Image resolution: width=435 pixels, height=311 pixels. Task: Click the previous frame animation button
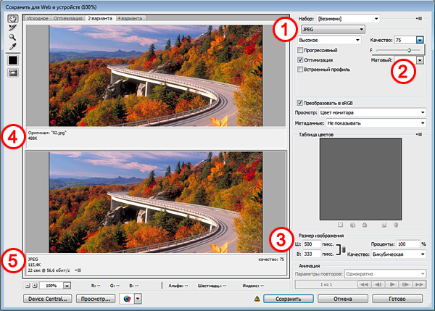[378, 284]
